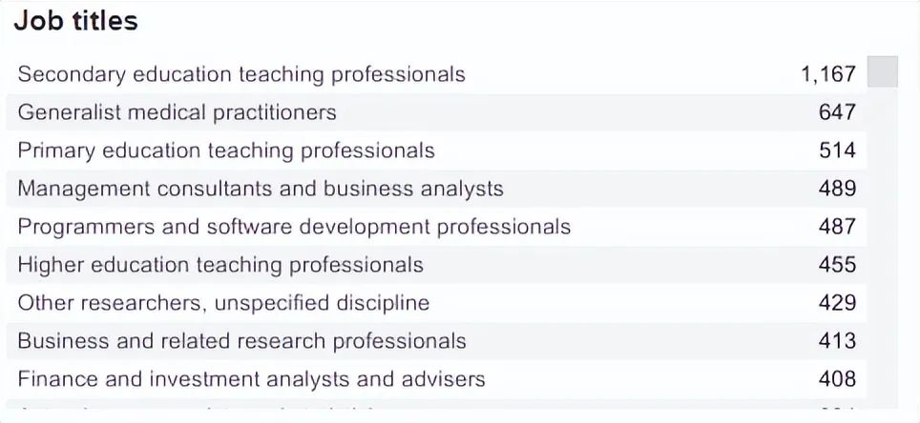
Task: Click the value 487
Action: click(837, 227)
